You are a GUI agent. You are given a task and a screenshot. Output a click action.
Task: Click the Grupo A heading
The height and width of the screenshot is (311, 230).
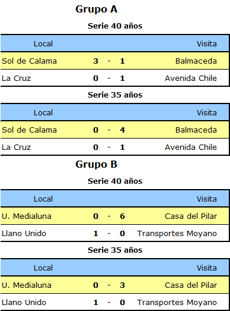[96, 10]
